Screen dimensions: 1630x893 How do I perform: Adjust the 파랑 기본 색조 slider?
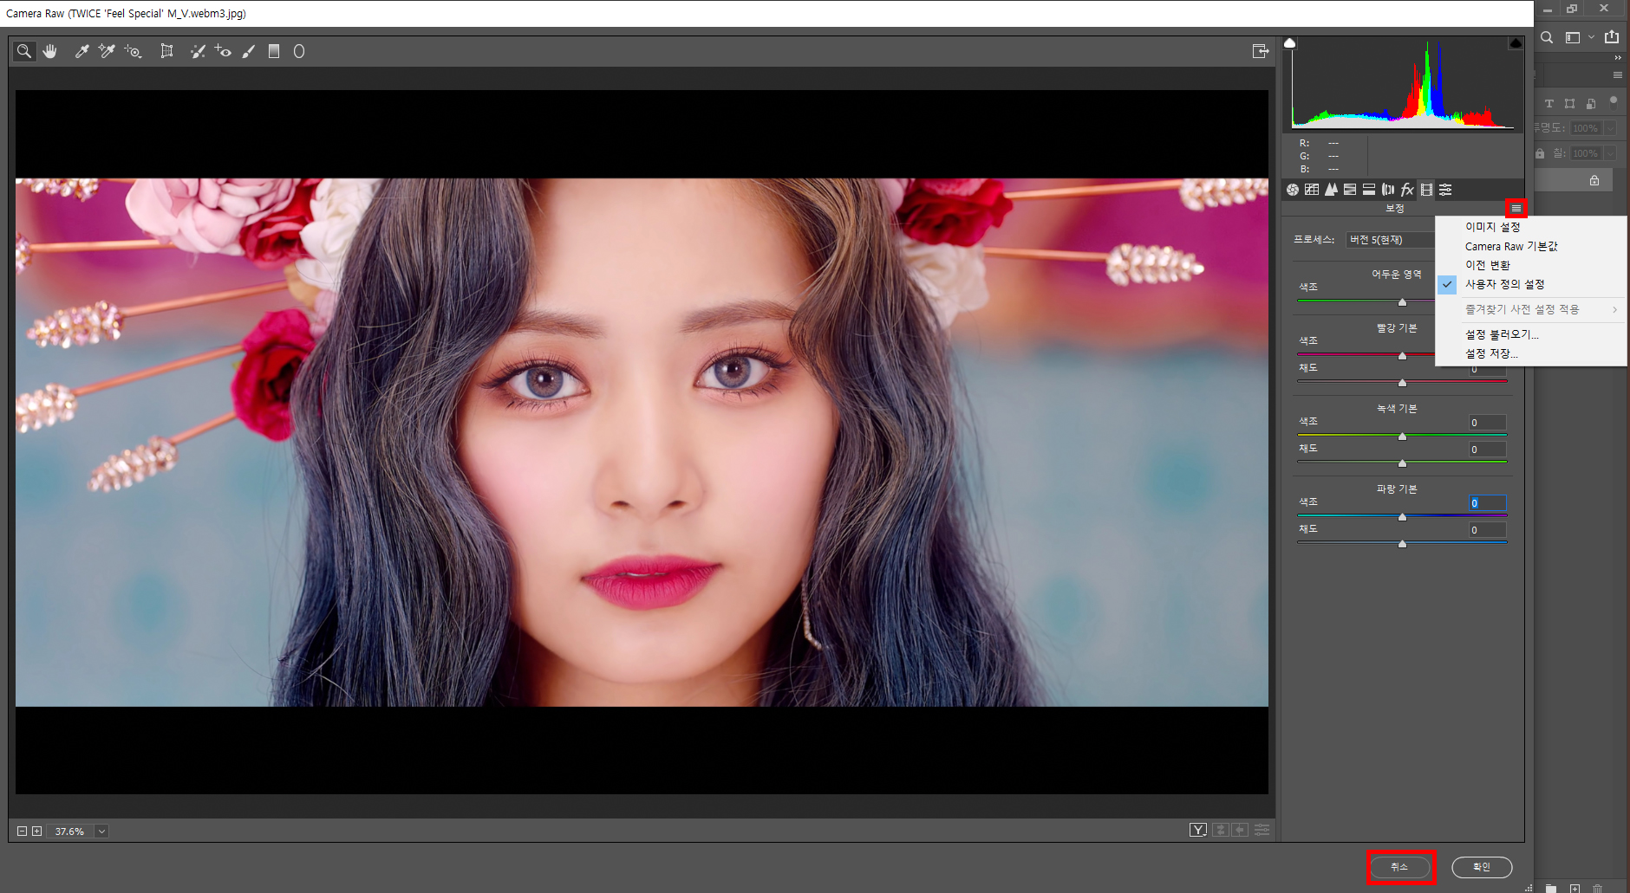[1402, 516]
